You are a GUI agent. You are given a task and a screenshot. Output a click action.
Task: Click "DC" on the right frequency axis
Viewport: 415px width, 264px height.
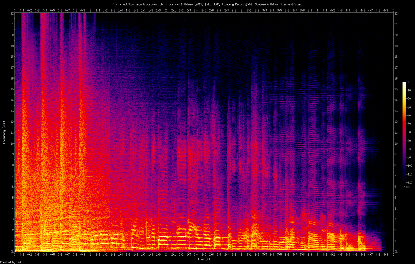pyautogui.click(x=396, y=252)
